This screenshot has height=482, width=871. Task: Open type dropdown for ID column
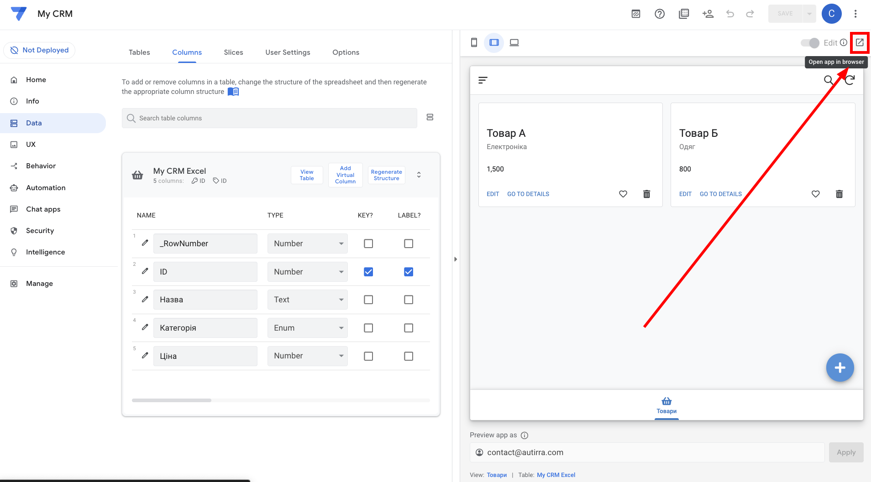308,272
